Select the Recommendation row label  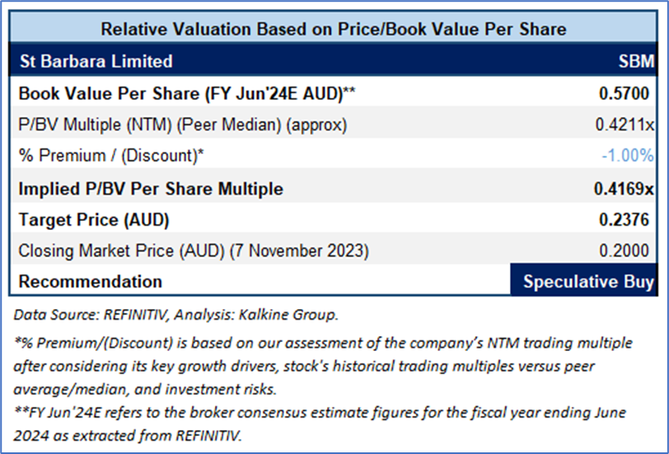[x=91, y=282]
